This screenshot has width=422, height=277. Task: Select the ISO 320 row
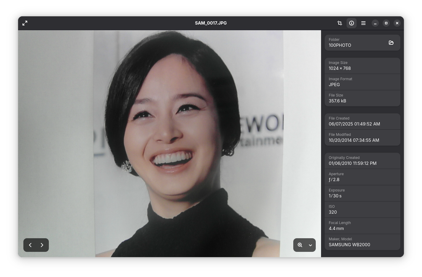(x=363, y=210)
